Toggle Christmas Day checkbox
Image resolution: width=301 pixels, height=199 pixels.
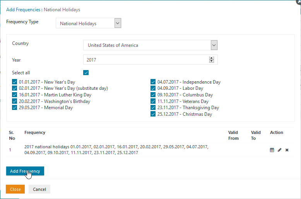click(x=153, y=114)
